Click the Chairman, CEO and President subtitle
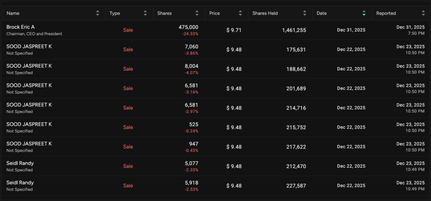The height and width of the screenshot is (201, 431). point(34,34)
